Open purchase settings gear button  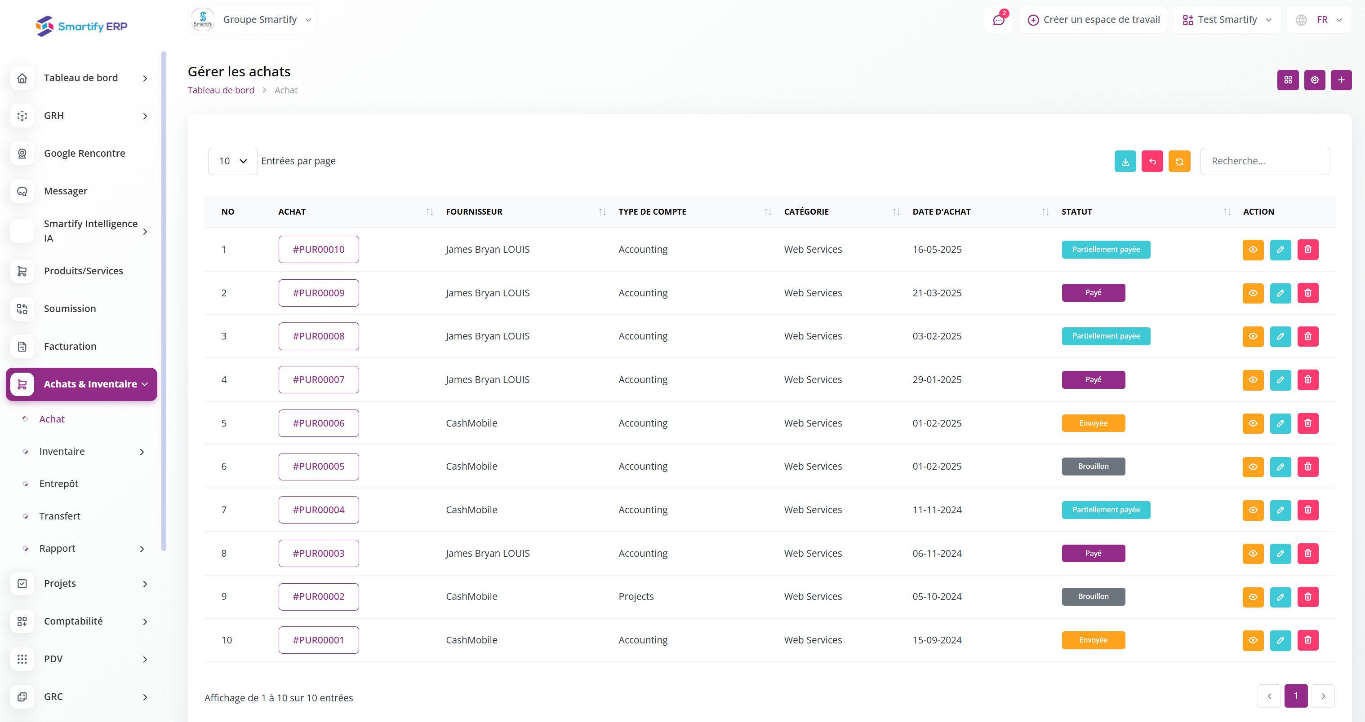coord(1314,80)
